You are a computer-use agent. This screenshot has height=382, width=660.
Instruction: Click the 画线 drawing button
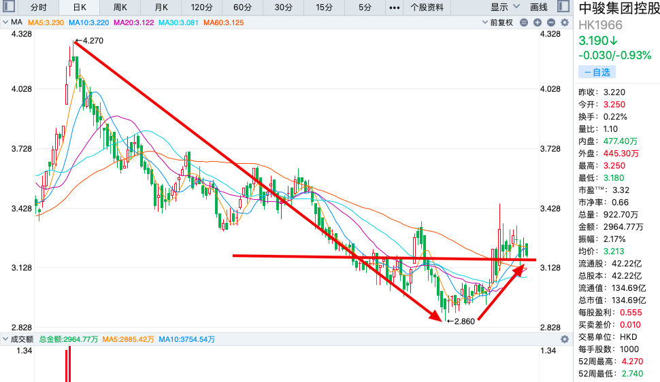[x=538, y=7]
